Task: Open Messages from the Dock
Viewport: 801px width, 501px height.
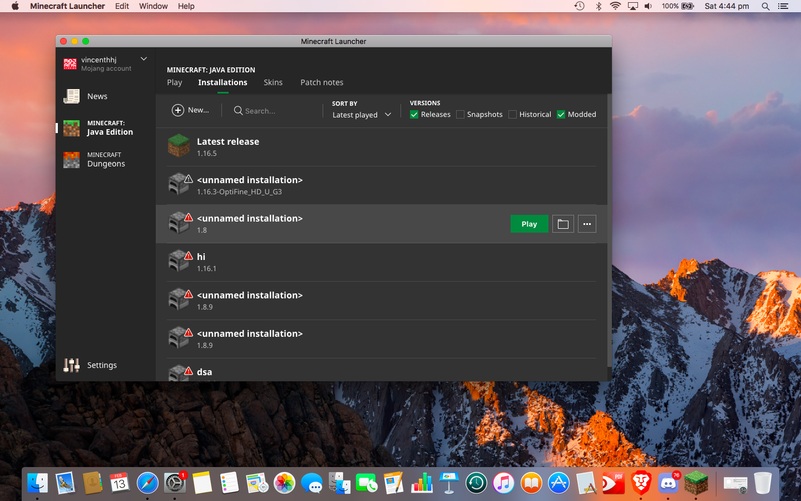Action: (311, 483)
